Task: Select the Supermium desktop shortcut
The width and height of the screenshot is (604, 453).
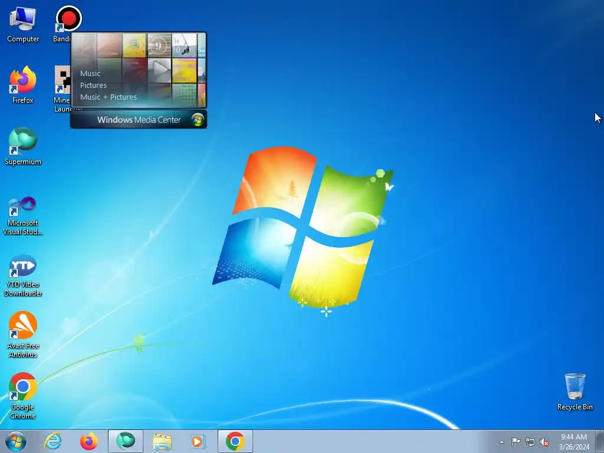Action: point(23,146)
